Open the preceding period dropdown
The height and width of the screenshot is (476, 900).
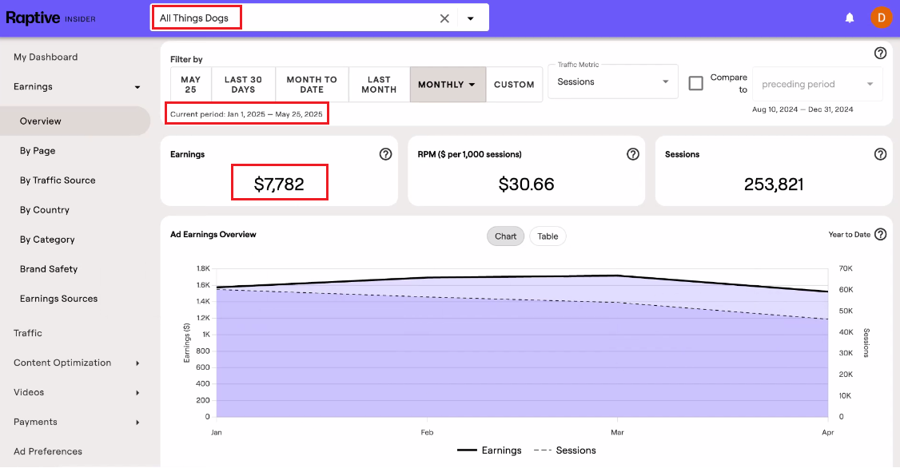pyautogui.click(x=818, y=85)
